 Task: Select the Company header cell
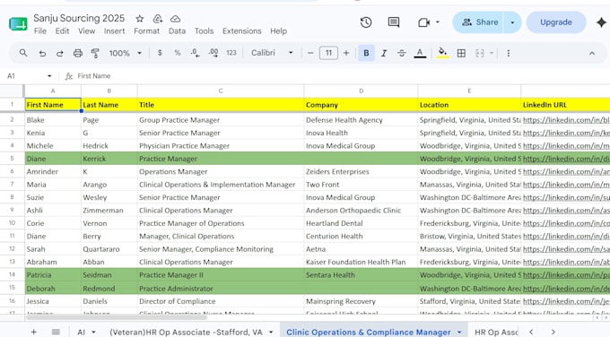click(361, 105)
